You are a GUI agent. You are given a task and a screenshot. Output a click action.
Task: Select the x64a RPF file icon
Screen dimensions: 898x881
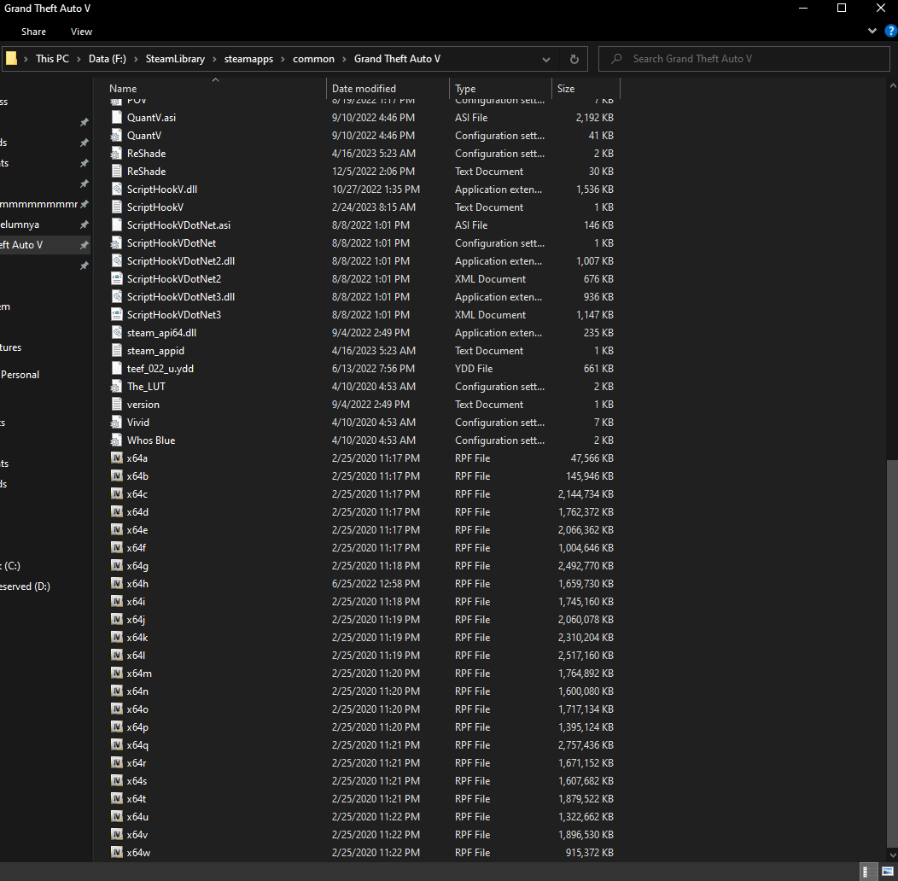118,458
